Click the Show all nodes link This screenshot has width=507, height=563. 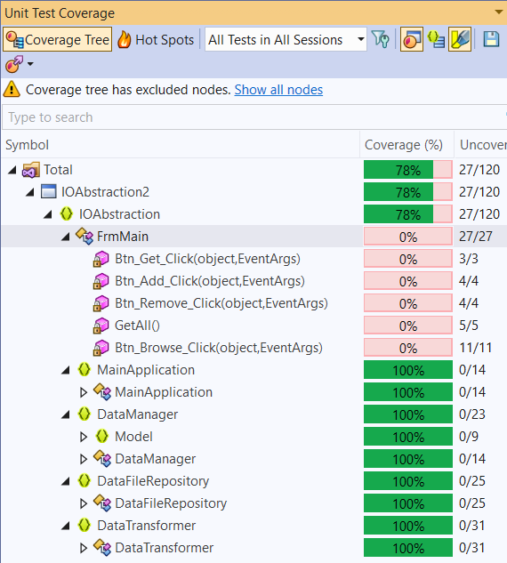pyautogui.click(x=278, y=90)
